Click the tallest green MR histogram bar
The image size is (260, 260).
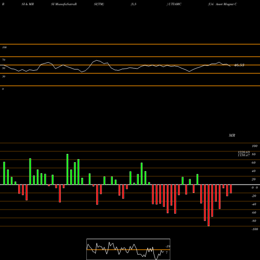(68, 169)
